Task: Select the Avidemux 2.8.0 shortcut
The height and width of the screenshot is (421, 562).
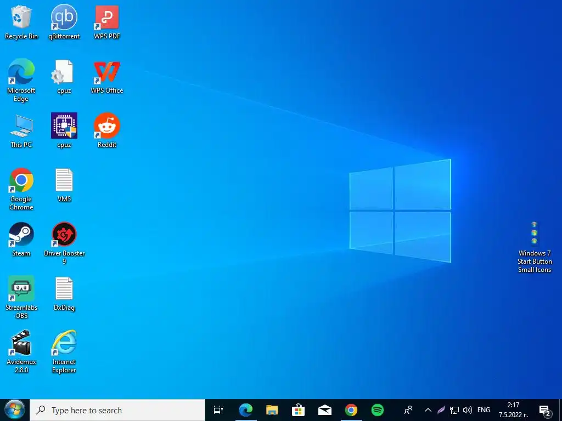Action: coord(21,352)
